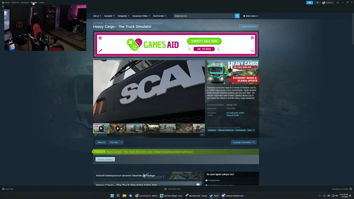Screen dimensions: 354x199
Task: Click the Mağazada ara search field
Action: [204, 16]
